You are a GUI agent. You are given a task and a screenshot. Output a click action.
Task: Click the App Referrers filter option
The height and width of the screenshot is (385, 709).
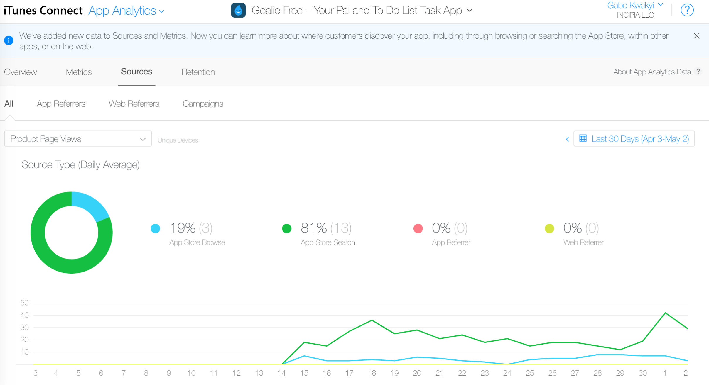tap(61, 104)
